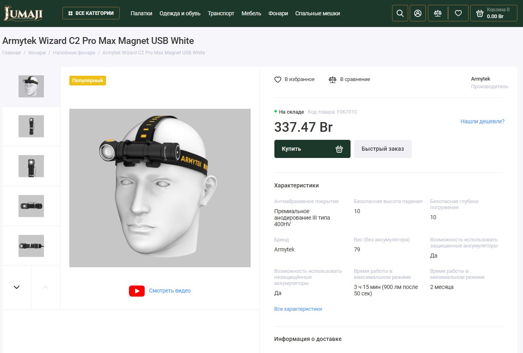Click the 337.47 Br price
523x353 pixels.
click(x=303, y=127)
